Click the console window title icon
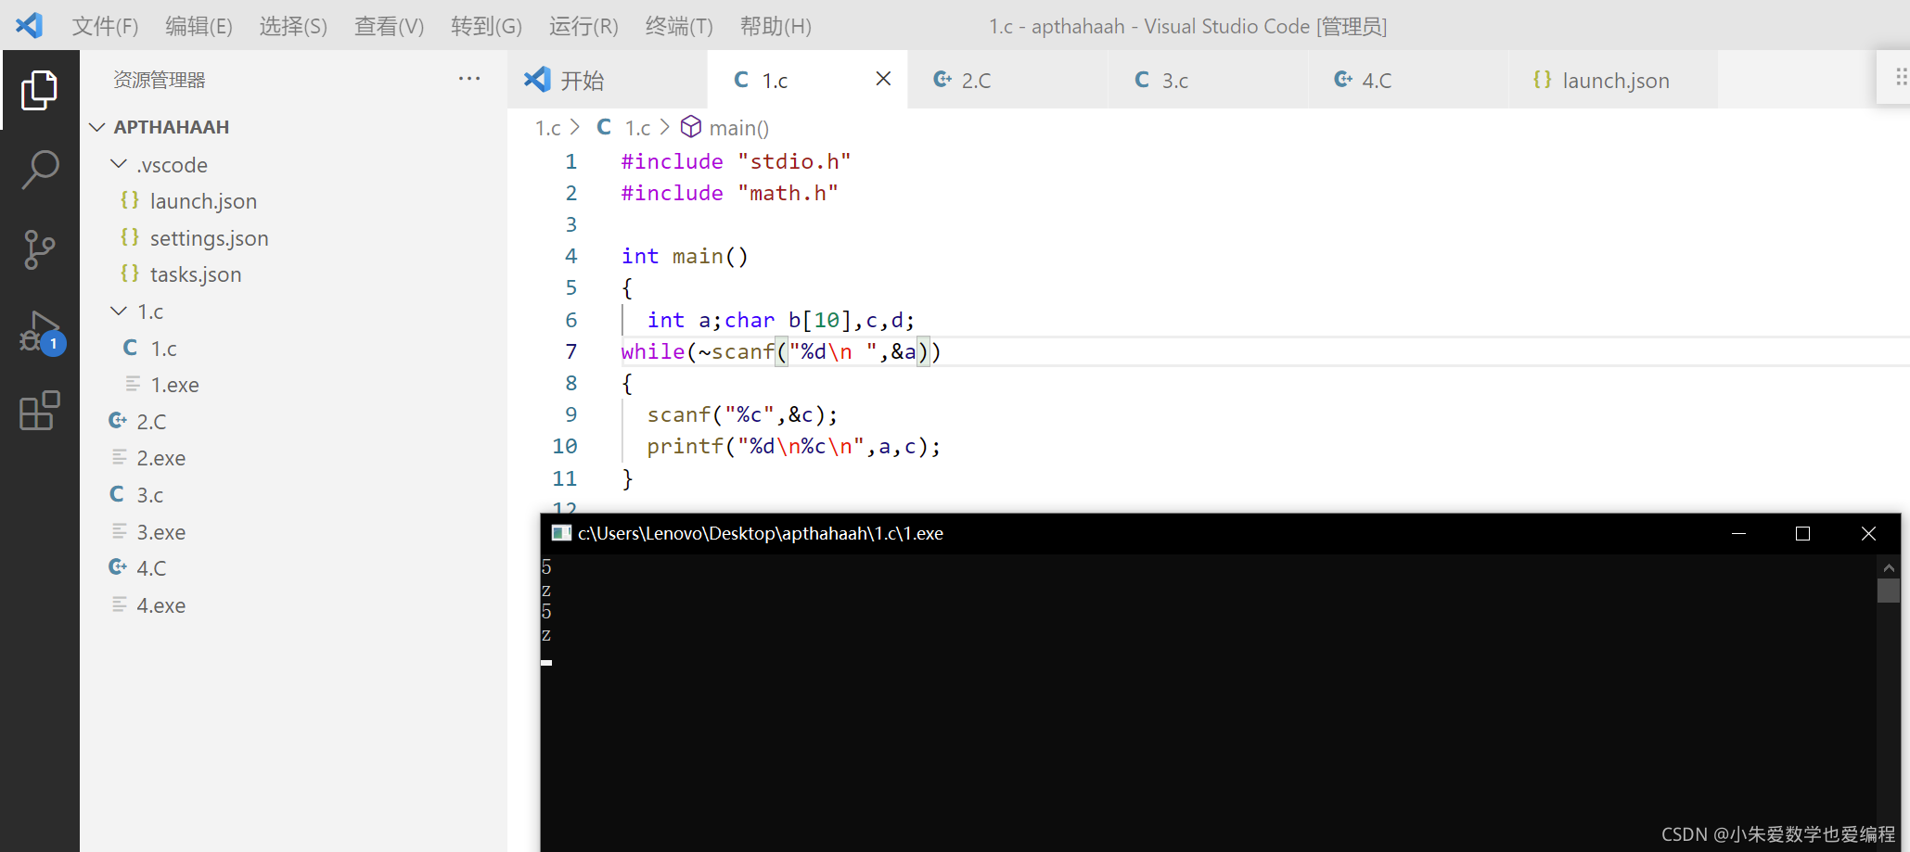 [561, 533]
